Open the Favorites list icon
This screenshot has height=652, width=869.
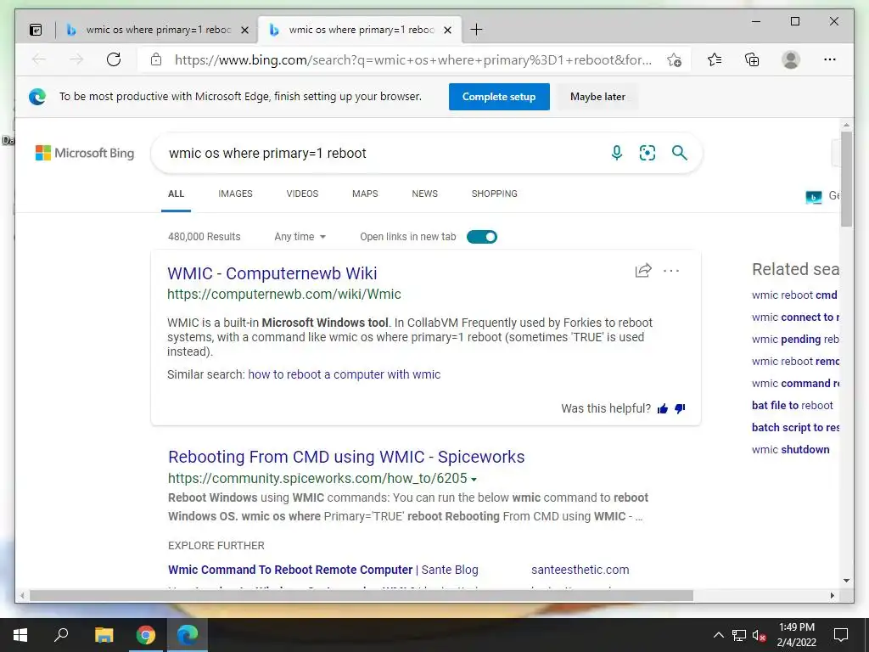(x=715, y=59)
